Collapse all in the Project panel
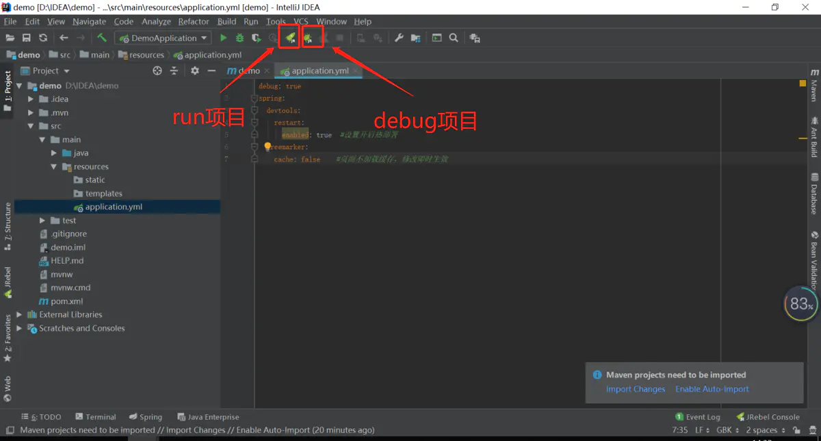The height and width of the screenshot is (441, 821). pos(174,71)
